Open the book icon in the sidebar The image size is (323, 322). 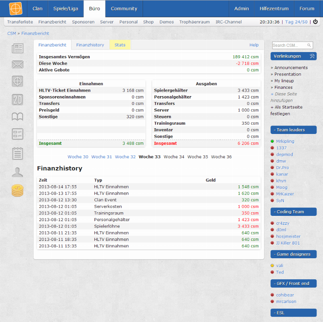tap(17, 117)
